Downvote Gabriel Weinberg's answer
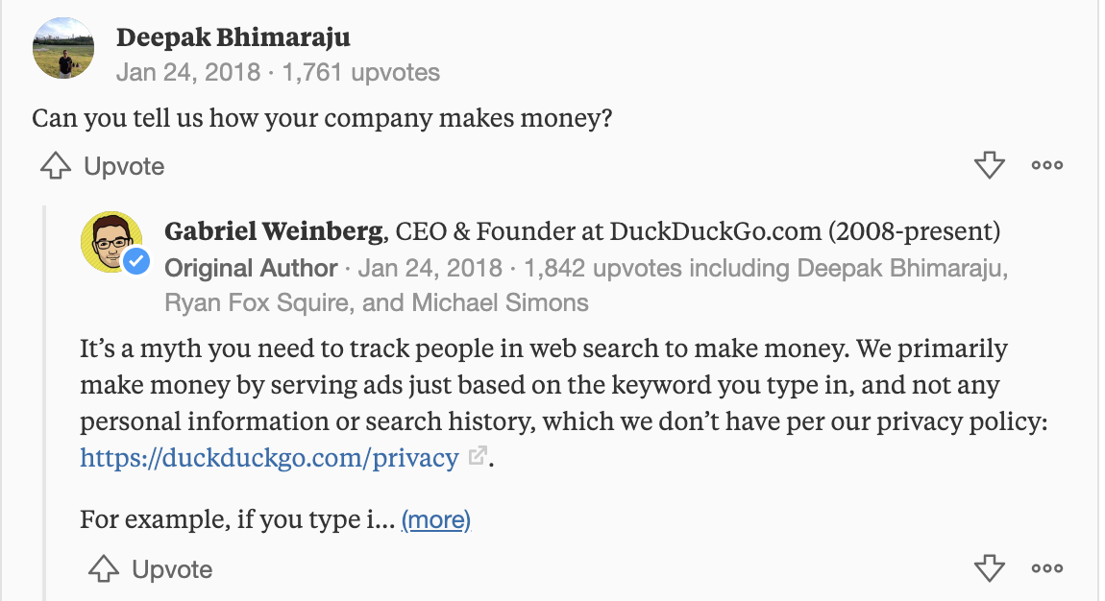This screenshot has width=1105, height=601. pos(989,569)
